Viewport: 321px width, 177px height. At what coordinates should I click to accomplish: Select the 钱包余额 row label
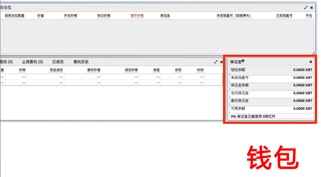pyautogui.click(x=238, y=70)
